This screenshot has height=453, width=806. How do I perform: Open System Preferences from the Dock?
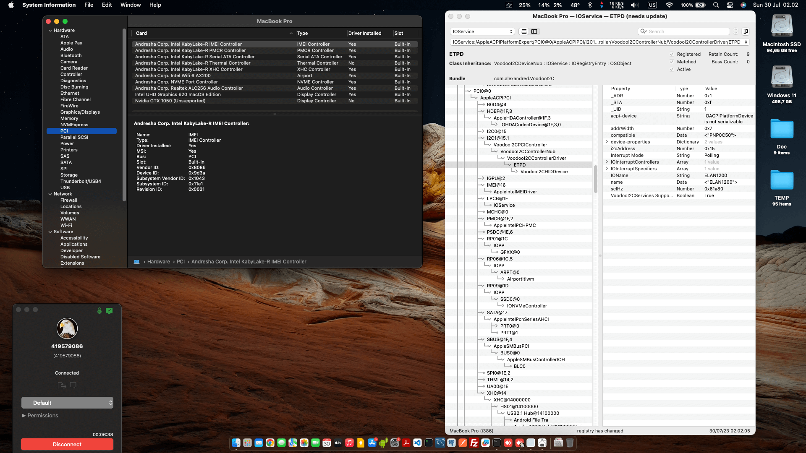tap(395, 443)
